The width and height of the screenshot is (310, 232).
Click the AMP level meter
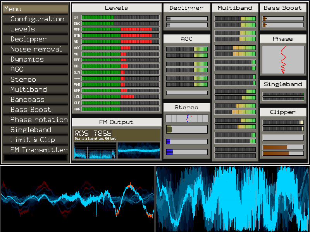tap(121, 29)
